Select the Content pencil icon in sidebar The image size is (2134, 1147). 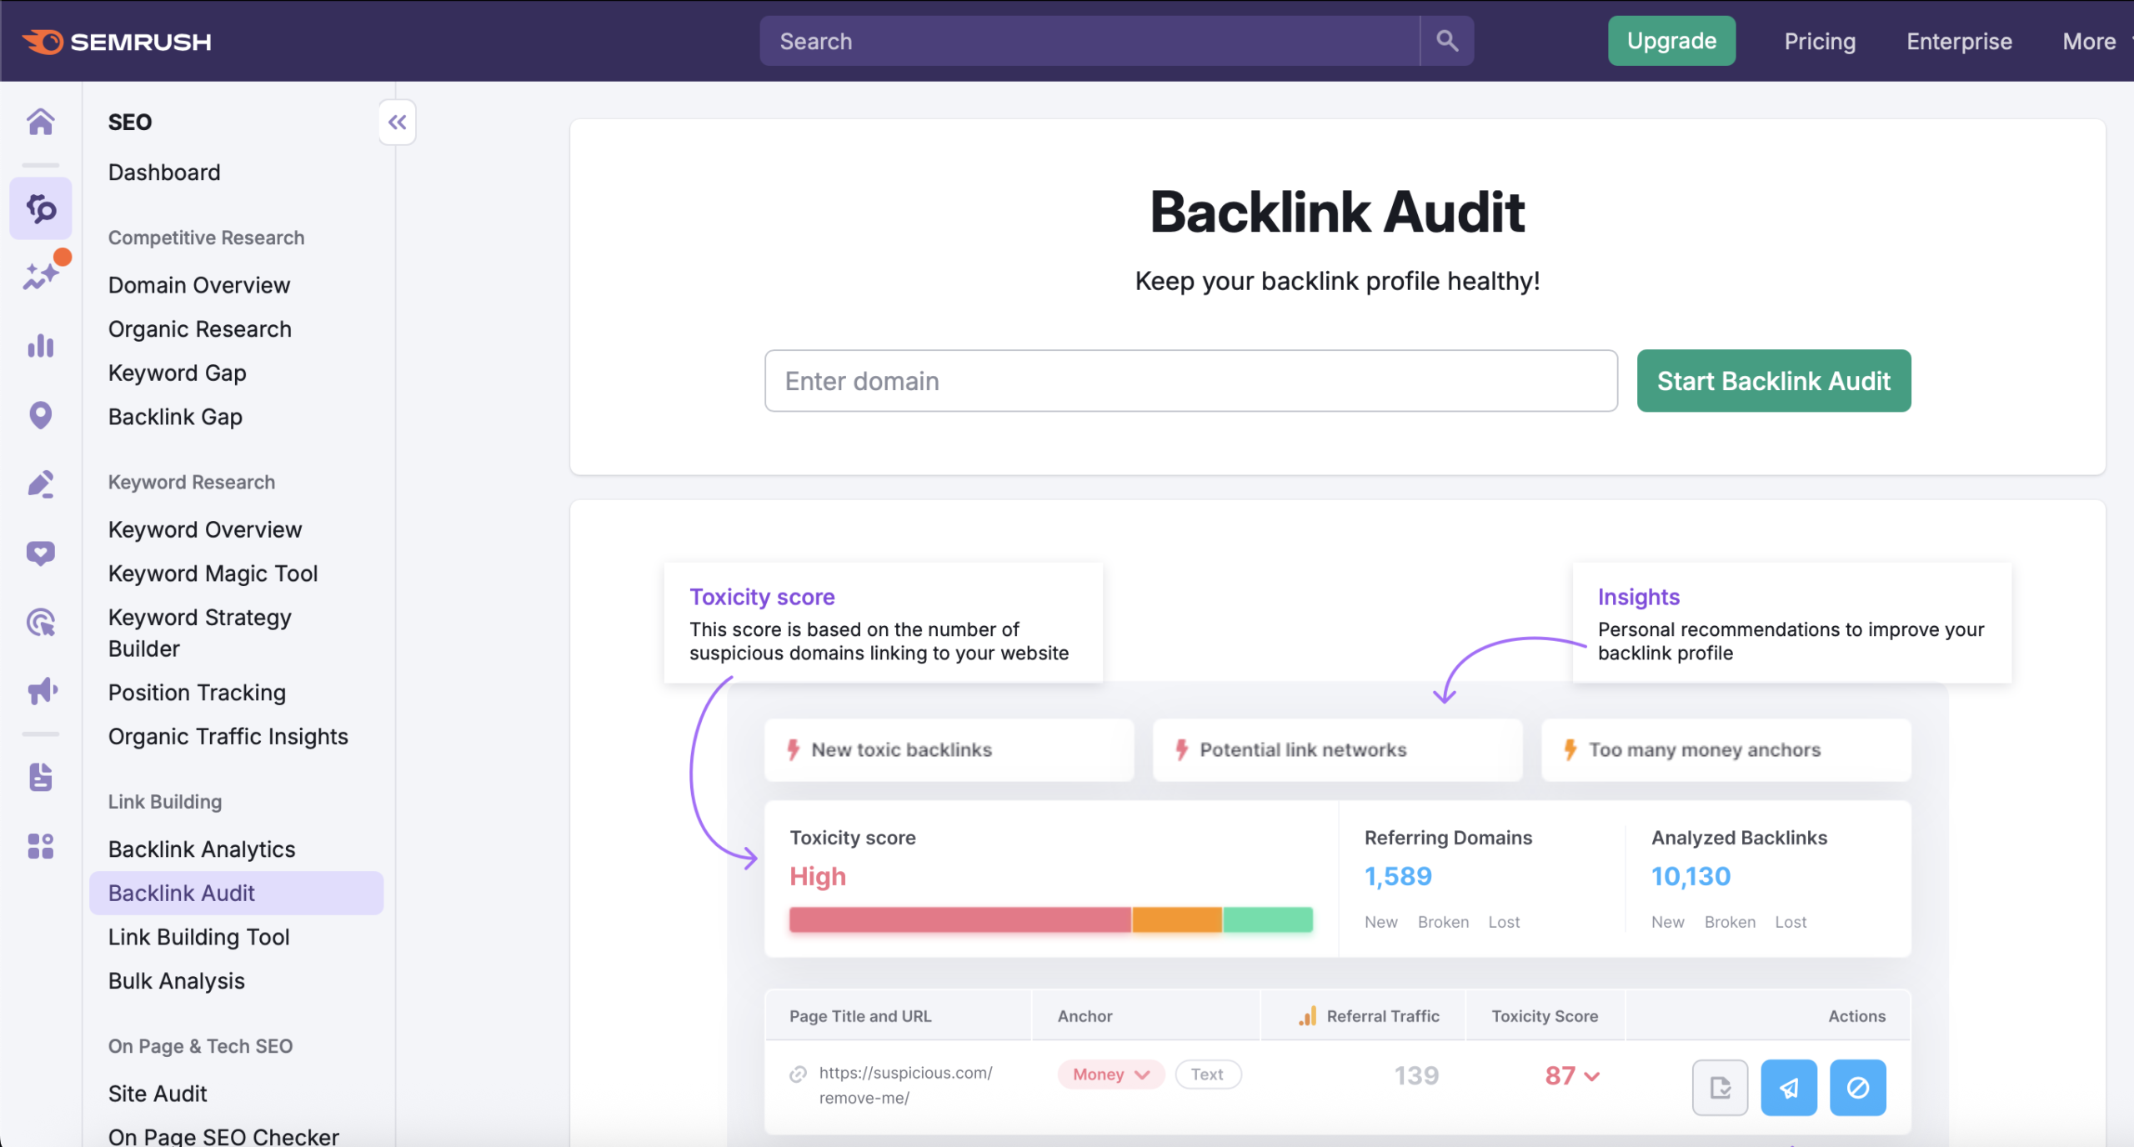(x=40, y=483)
